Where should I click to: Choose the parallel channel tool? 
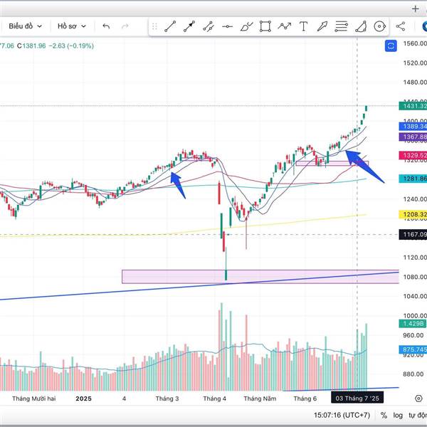(209, 26)
